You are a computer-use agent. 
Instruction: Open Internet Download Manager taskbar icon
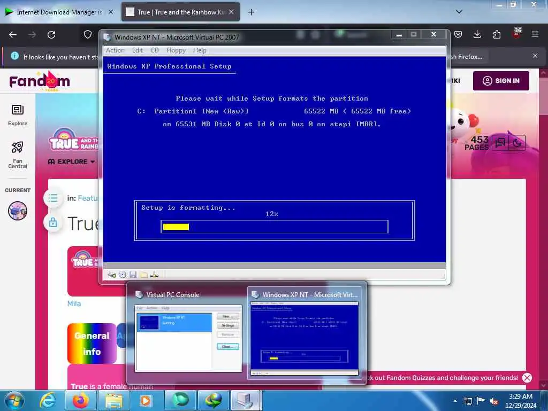[214, 400]
